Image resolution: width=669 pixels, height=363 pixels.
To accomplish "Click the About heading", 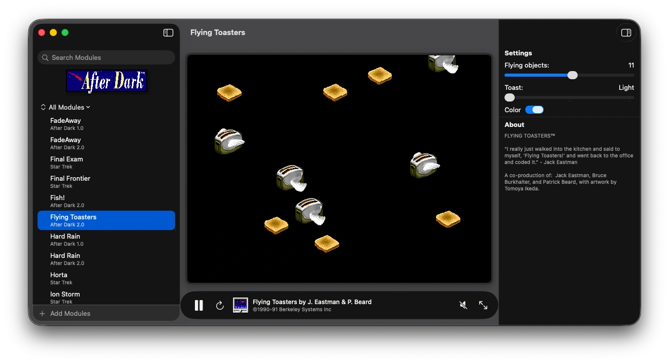I will tap(514, 124).
